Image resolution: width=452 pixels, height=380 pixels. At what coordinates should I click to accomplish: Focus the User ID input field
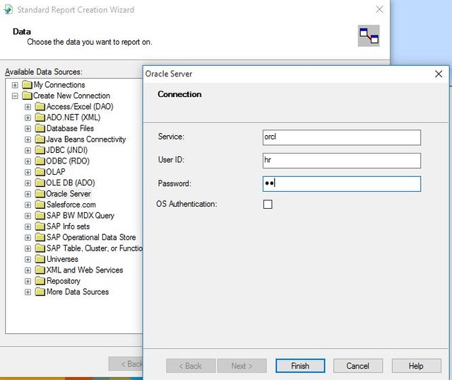click(342, 161)
